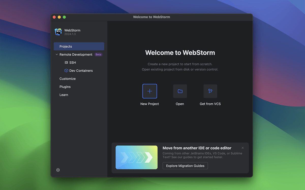Close the window with red button
This screenshot has width=305, height=190.
pyautogui.click(x=54, y=17)
